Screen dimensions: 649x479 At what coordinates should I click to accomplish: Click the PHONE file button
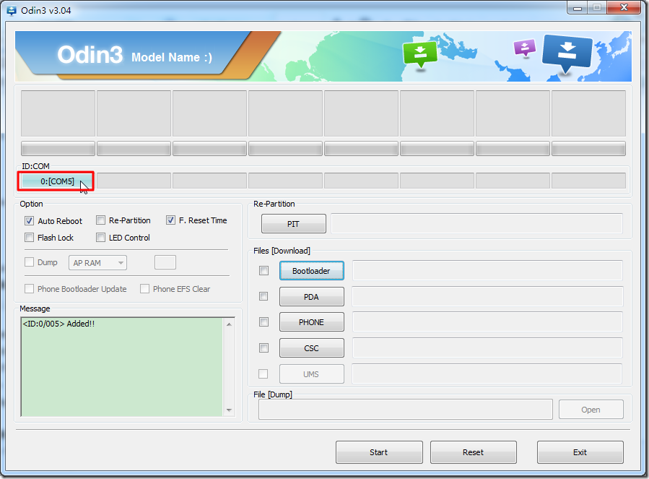[x=312, y=322]
